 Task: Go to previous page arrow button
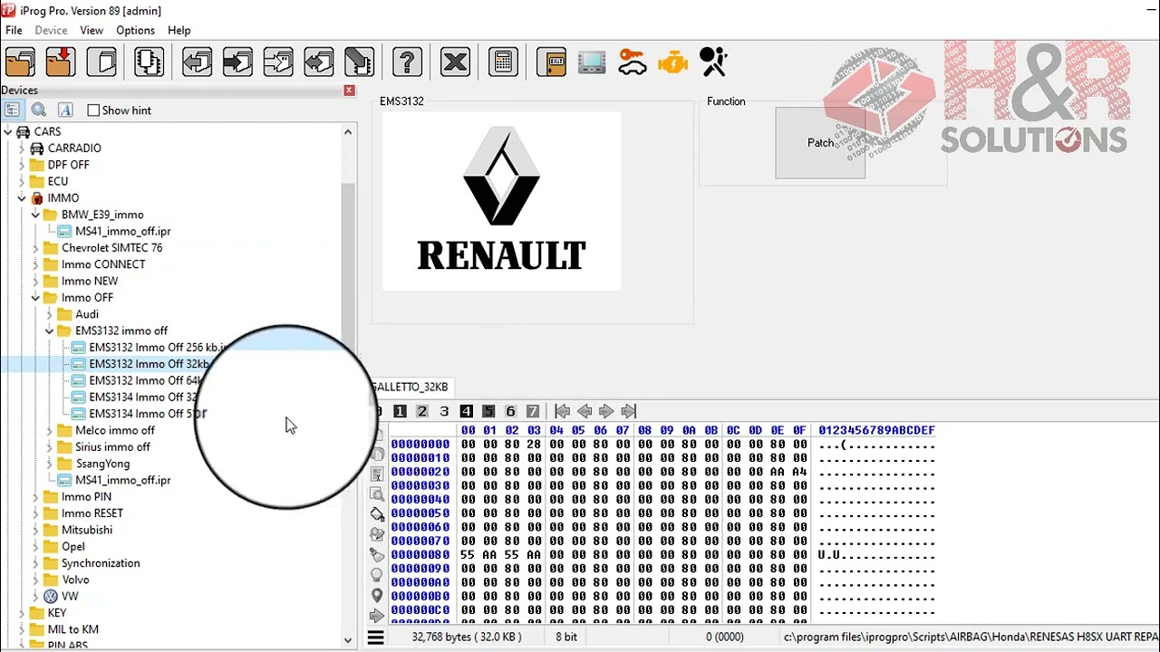click(585, 411)
